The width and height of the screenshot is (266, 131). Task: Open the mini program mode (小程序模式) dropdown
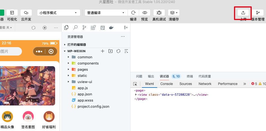point(59,13)
